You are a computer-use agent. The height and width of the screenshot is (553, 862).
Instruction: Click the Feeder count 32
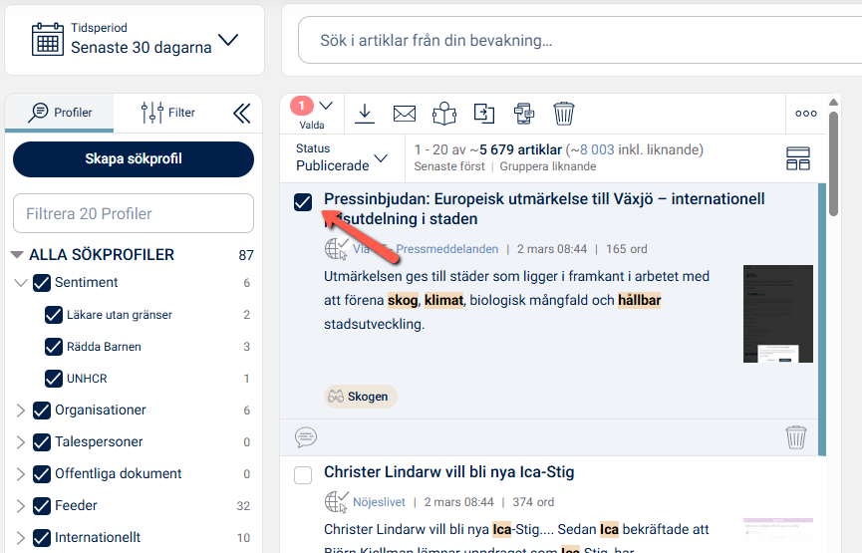click(243, 506)
